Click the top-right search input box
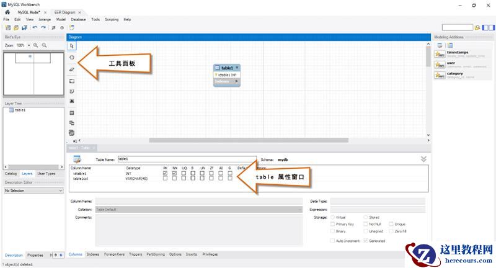This screenshot has height=268, width=496. click(458, 27)
